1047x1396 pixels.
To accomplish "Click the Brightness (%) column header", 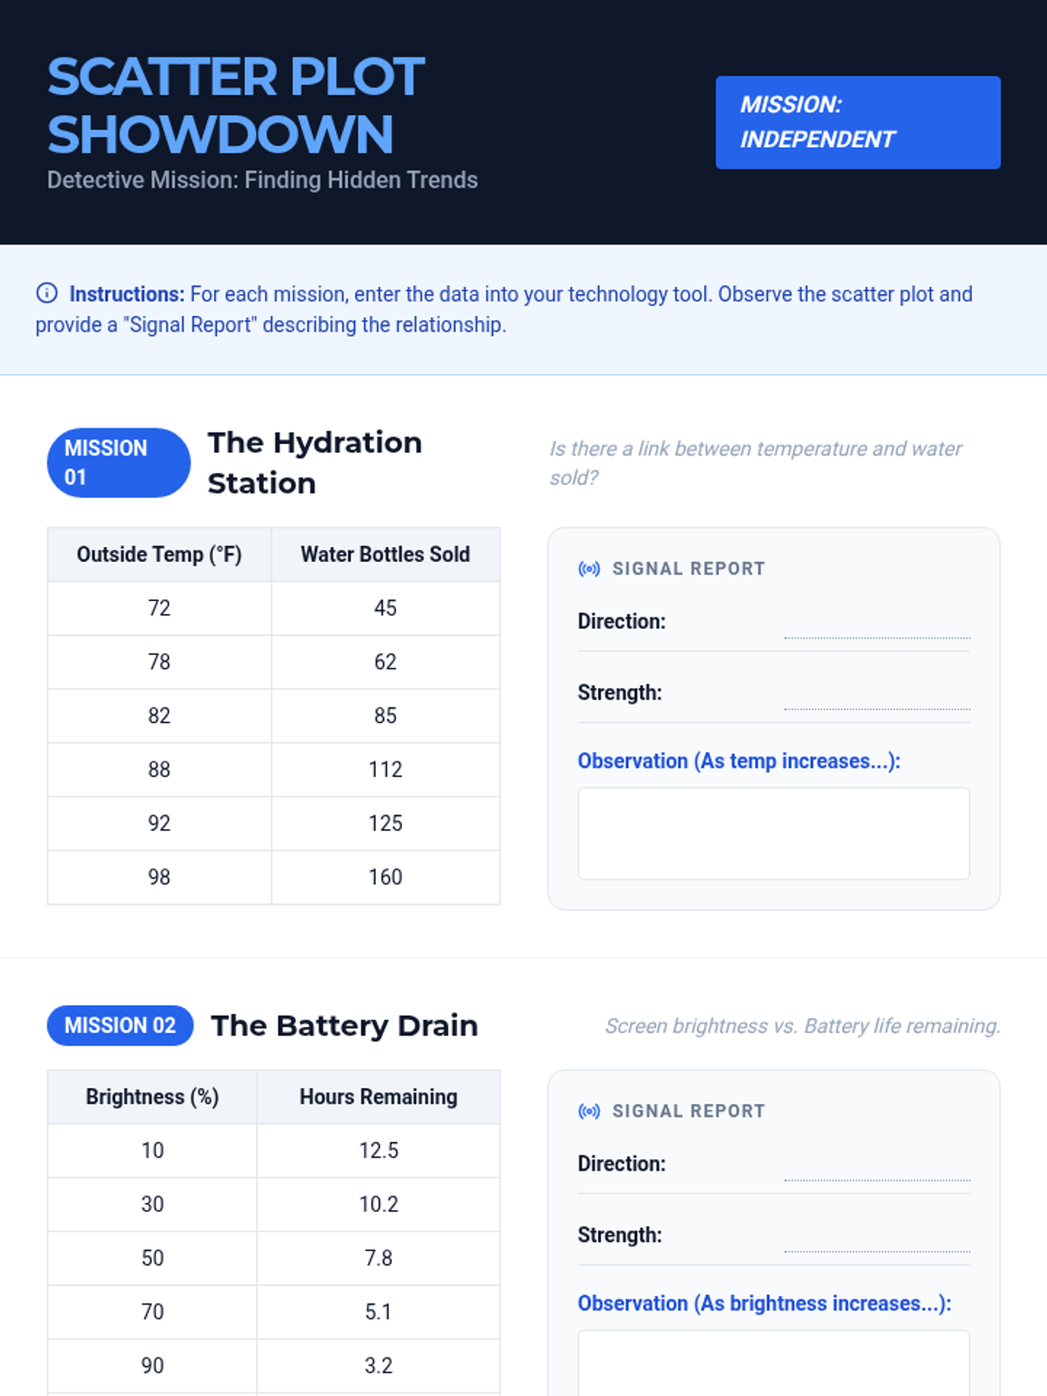I will tap(153, 1097).
